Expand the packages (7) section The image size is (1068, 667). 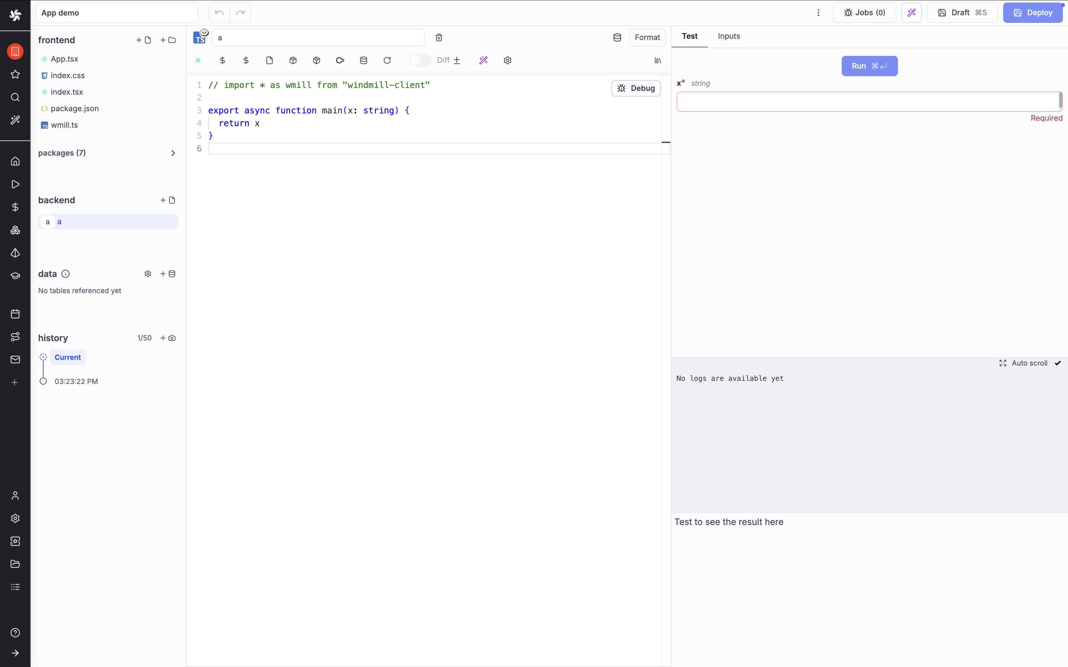[x=173, y=153]
